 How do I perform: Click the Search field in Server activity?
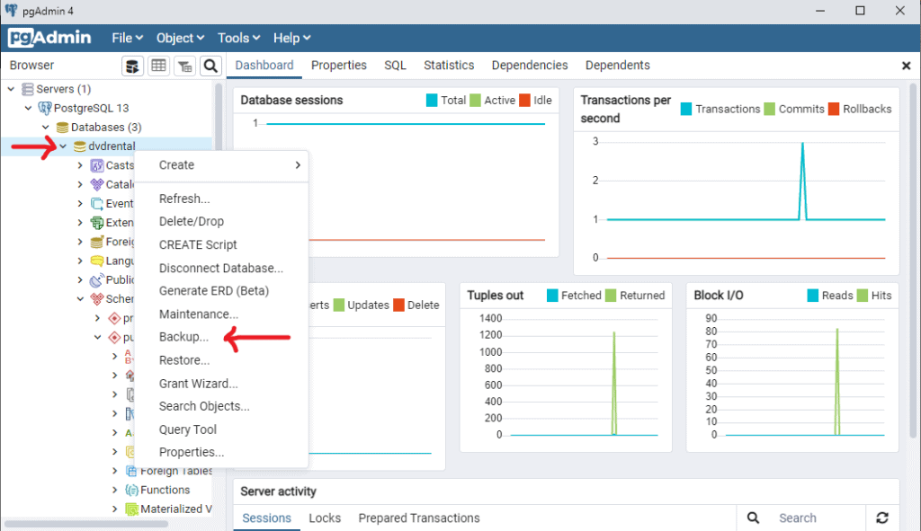pyautogui.click(x=799, y=518)
